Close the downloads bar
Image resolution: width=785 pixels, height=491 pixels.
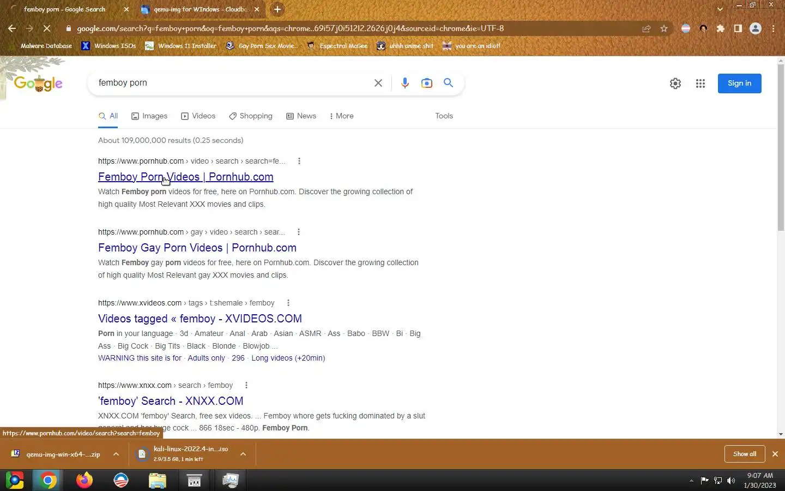pos(775,454)
